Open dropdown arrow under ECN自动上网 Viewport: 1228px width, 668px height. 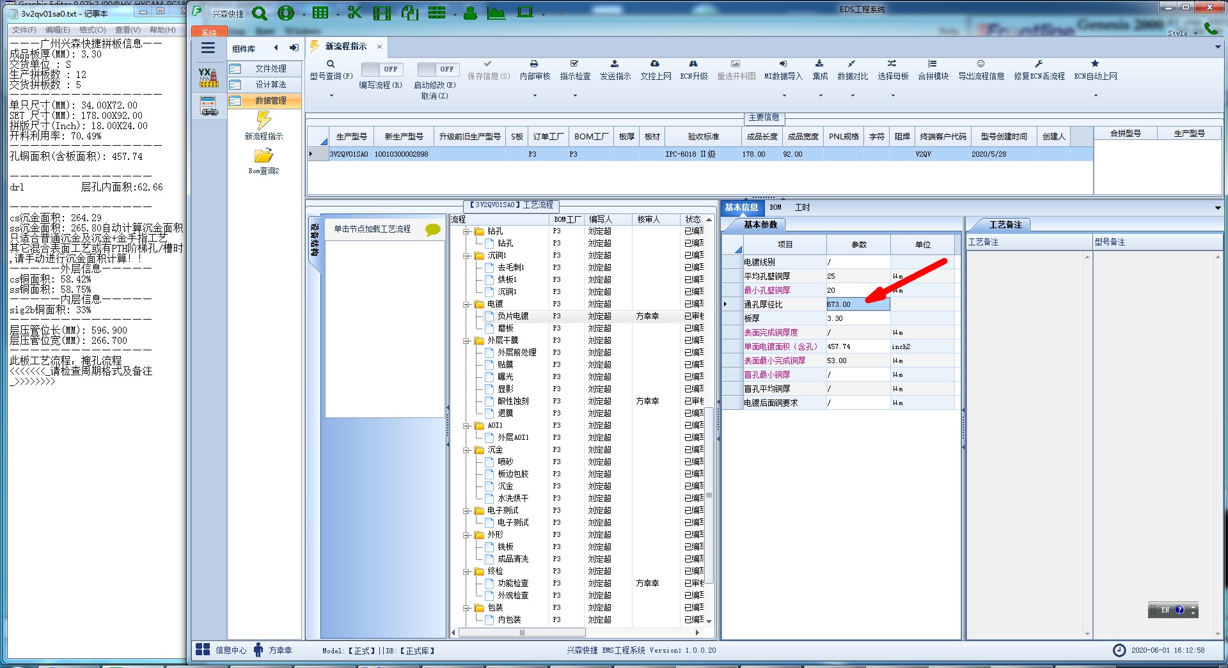coord(1096,96)
